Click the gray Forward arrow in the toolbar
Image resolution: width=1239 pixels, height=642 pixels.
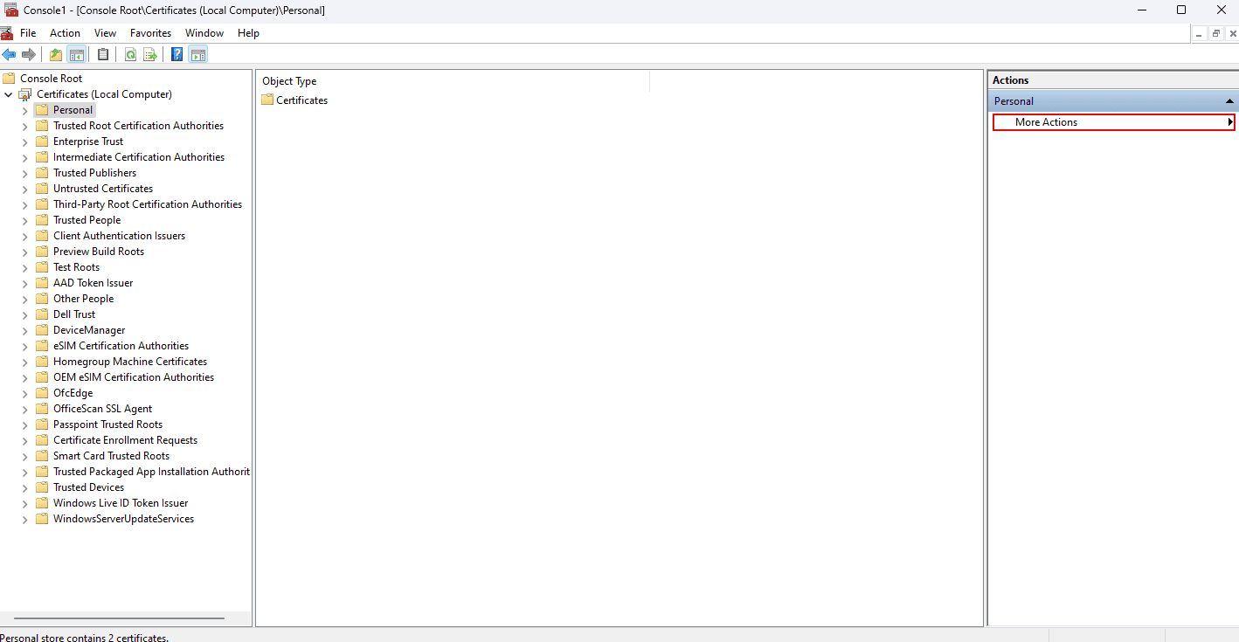(x=29, y=55)
